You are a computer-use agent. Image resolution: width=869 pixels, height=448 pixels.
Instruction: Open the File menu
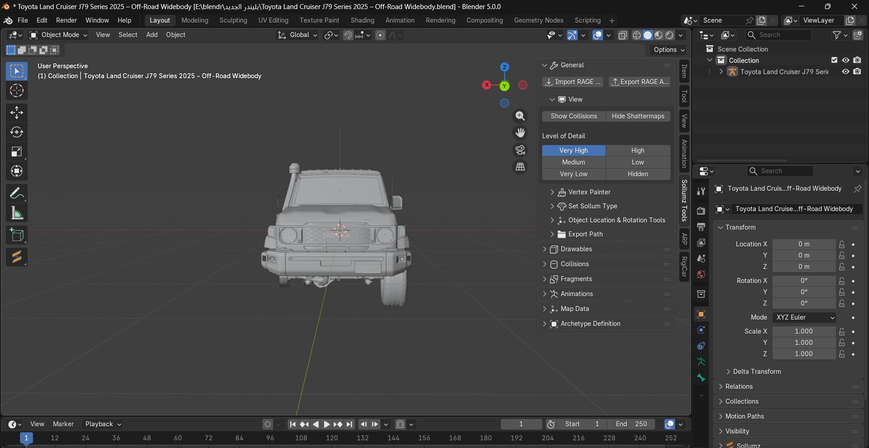(23, 20)
